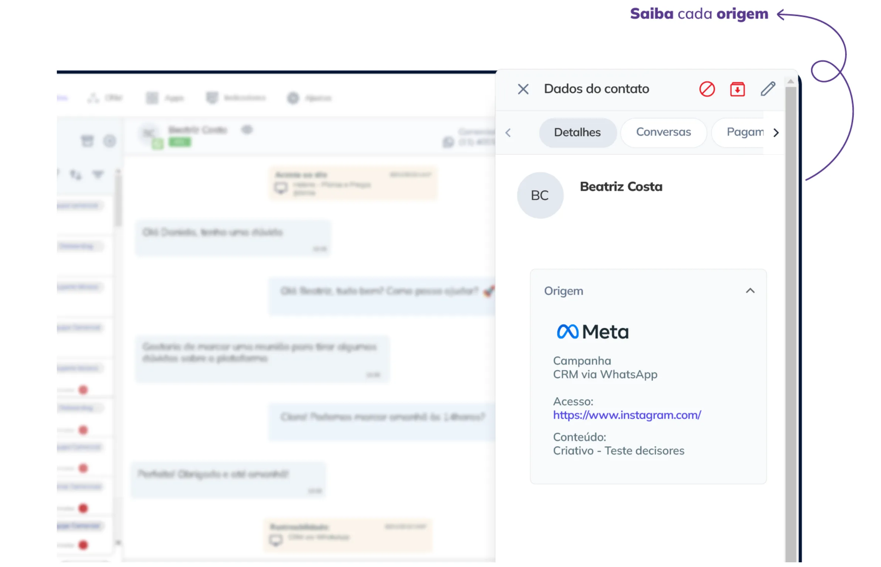
Task: Click the pencil edit contact icon
Action: click(768, 89)
